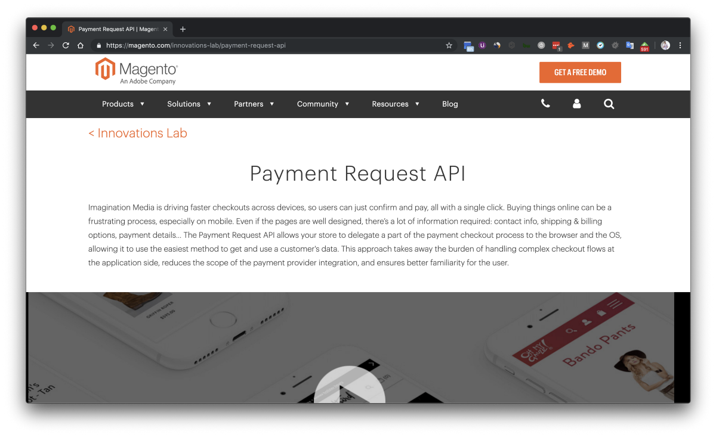716x437 pixels.
Task: Click the search magnifier icon in navbar
Action: click(609, 104)
